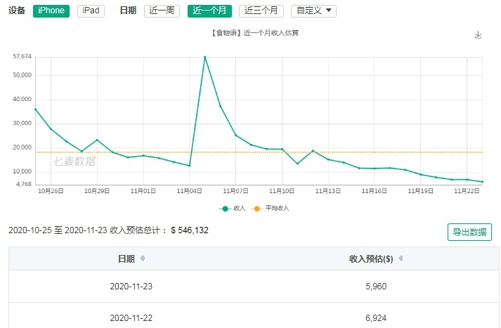Sort table by 日期 column sort icon
Screen dimensions: 501x328
[x=143, y=258]
